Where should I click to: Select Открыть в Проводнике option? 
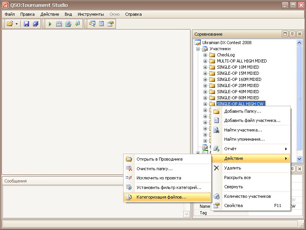point(159,159)
